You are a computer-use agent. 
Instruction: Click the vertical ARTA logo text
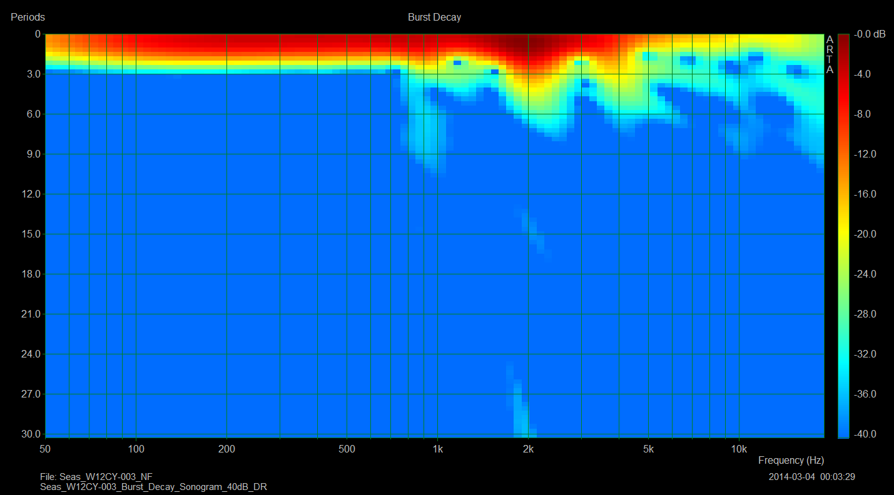(830, 54)
